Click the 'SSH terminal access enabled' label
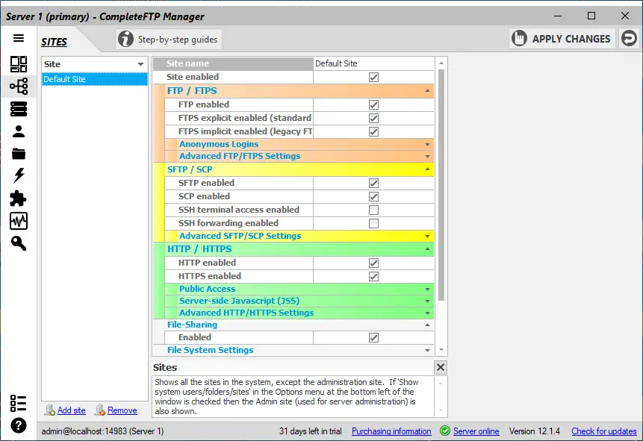 [x=239, y=210]
